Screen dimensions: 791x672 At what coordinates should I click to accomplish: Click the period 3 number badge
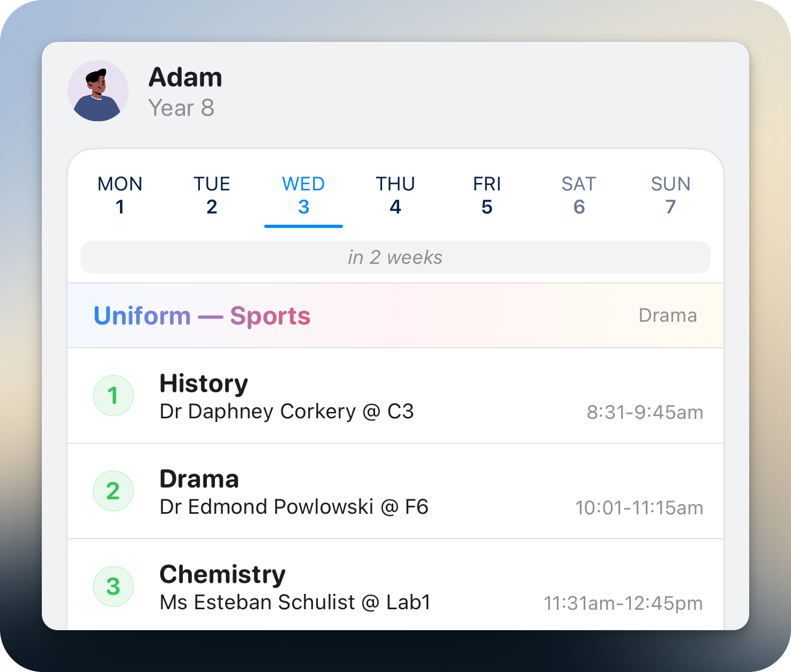[x=113, y=587]
